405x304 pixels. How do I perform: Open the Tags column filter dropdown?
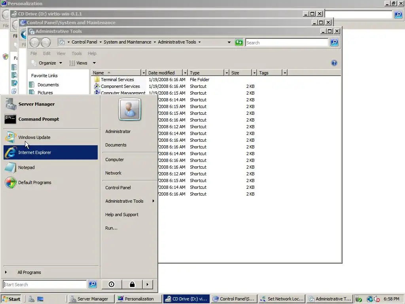[285, 73]
